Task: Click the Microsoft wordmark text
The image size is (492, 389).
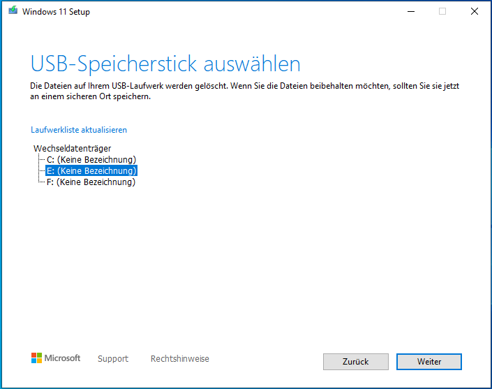Action: [63, 358]
